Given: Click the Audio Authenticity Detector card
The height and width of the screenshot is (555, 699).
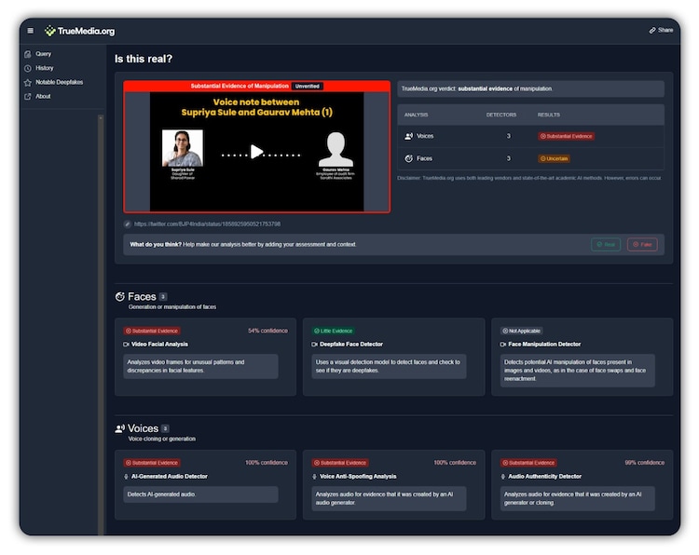Looking at the screenshot, I should pos(582,484).
